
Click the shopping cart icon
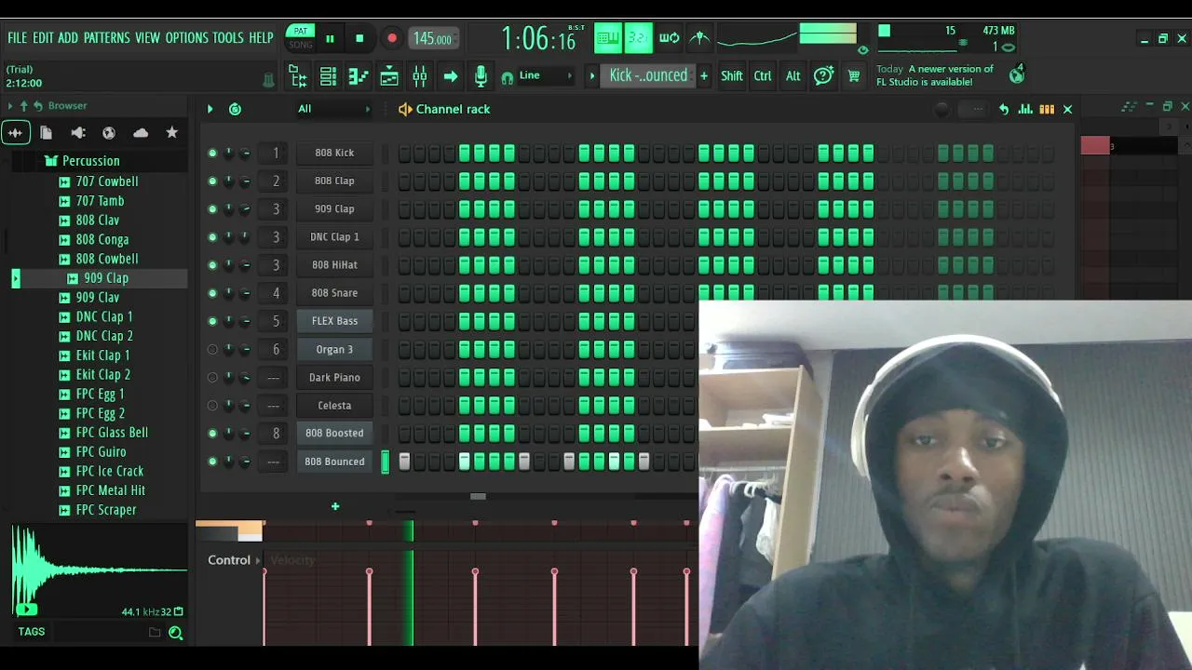point(853,76)
